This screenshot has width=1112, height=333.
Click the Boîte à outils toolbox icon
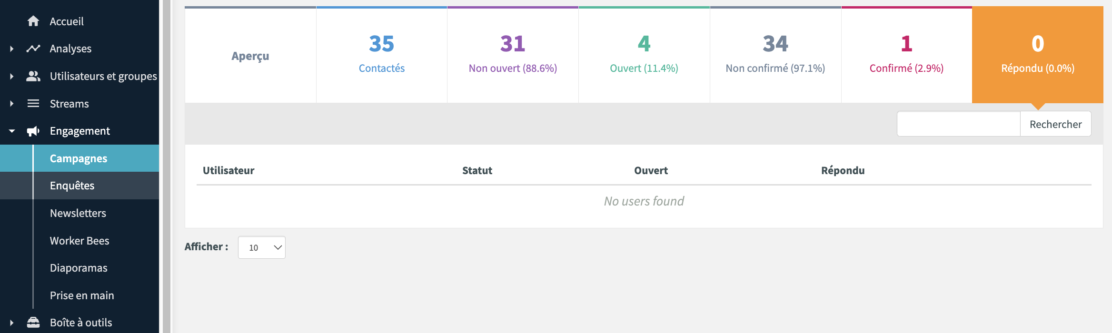[33, 323]
